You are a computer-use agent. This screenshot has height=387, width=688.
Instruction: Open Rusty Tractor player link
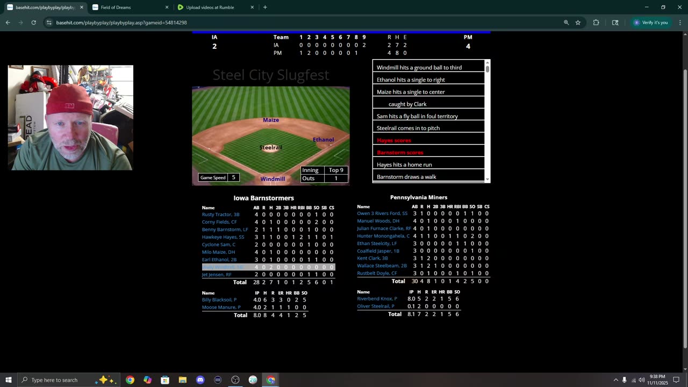pyautogui.click(x=220, y=214)
